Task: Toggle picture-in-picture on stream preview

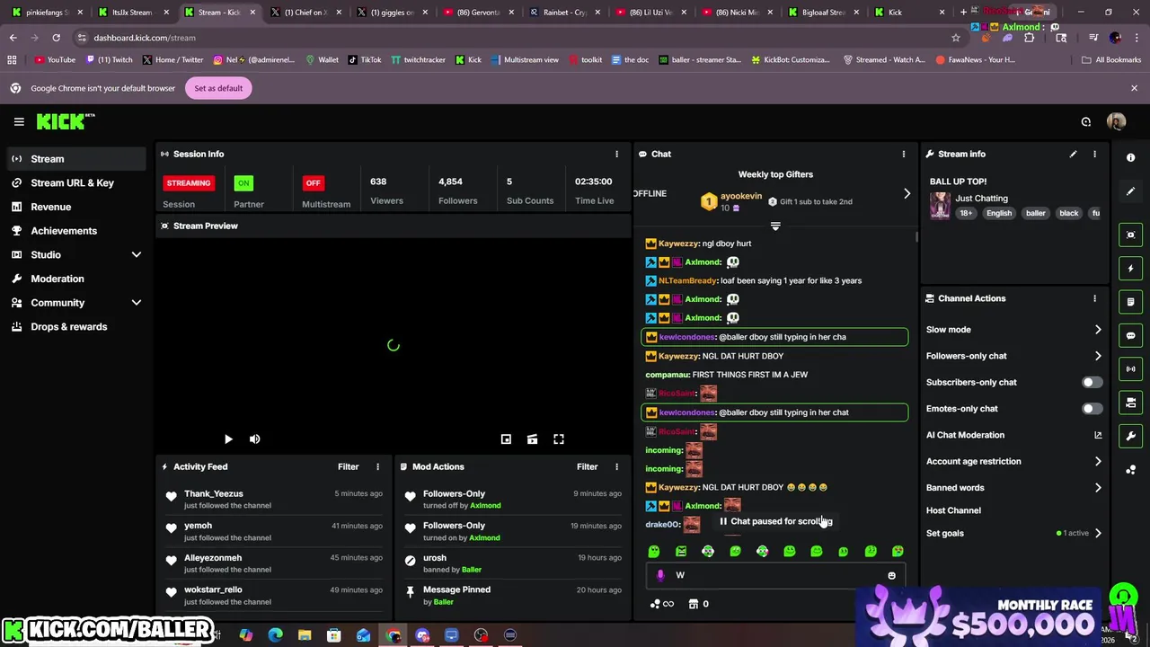Action: pyautogui.click(x=506, y=439)
